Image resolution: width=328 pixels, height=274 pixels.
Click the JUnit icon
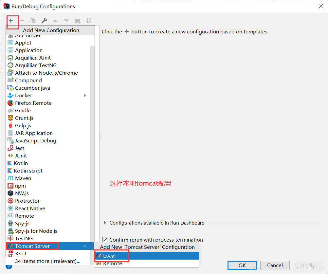(10, 155)
